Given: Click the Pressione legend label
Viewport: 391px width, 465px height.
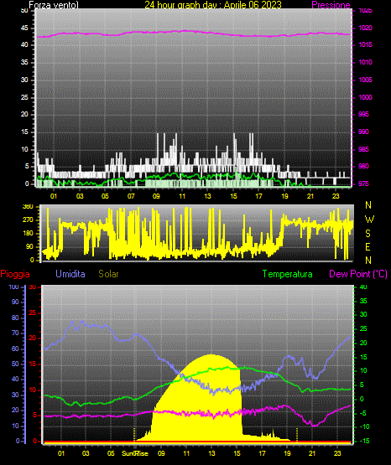Looking at the screenshot, I should click(x=331, y=5).
